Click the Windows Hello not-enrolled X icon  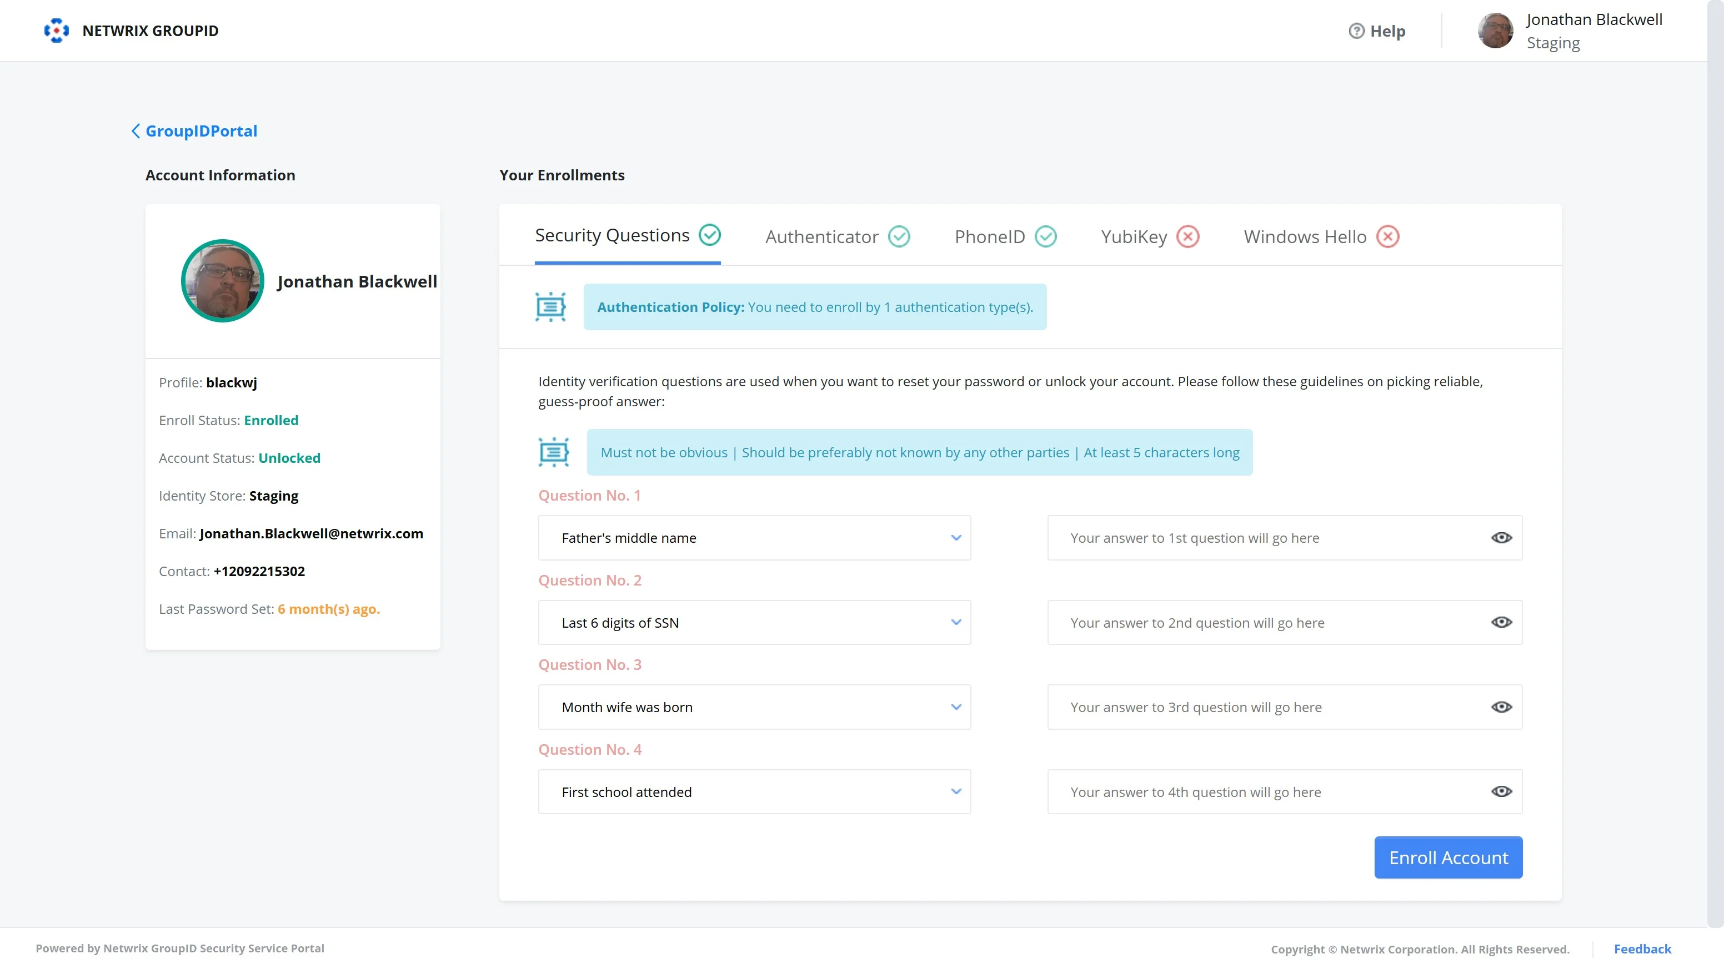(1388, 237)
